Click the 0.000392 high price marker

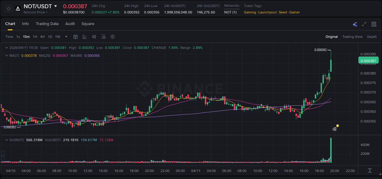(321, 50)
